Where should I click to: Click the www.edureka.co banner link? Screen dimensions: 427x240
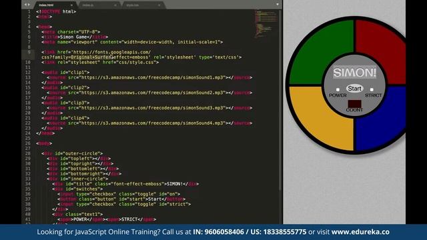click(360, 232)
